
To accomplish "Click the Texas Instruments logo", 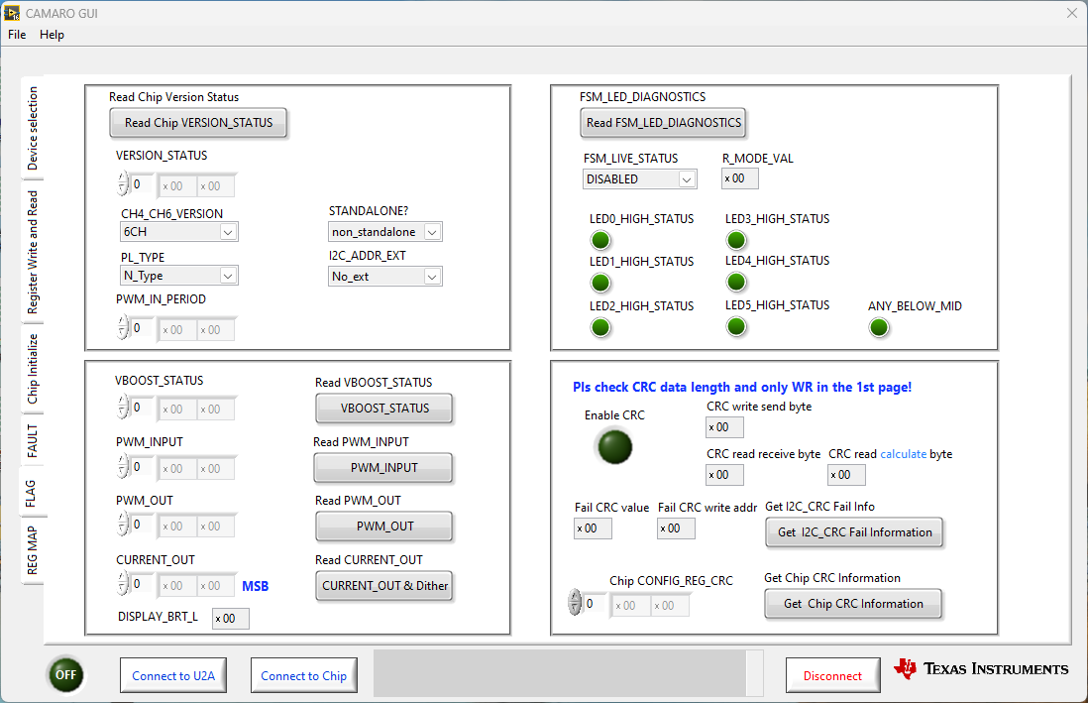I will 980,668.
